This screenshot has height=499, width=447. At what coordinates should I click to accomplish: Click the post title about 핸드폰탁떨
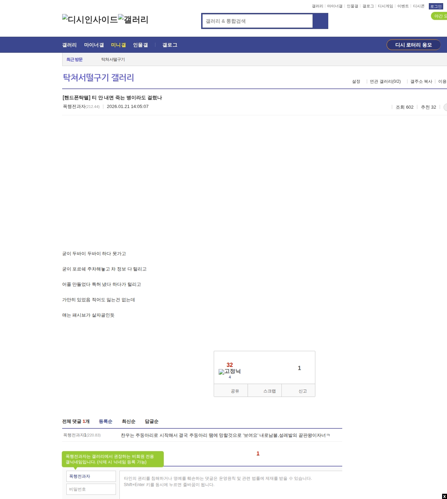112,97
